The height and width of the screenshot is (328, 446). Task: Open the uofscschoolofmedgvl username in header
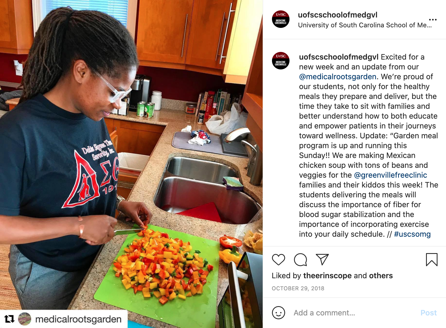pos(338,15)
